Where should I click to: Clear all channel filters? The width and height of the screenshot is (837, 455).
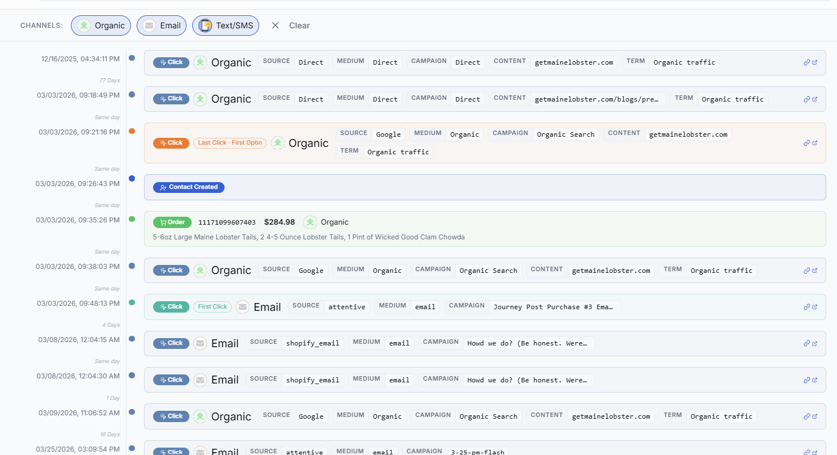tap(299, 26)
